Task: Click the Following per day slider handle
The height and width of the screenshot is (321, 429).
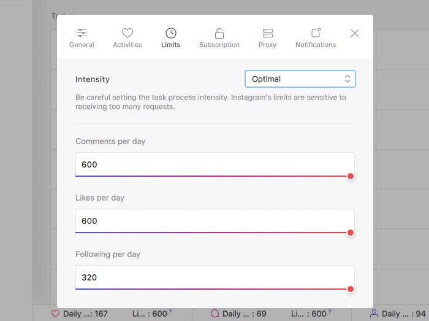Action: point(350,289)
